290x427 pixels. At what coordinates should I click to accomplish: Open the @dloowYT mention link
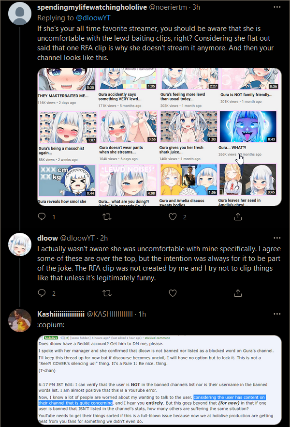pyautogui.click(x=93, y=18)
